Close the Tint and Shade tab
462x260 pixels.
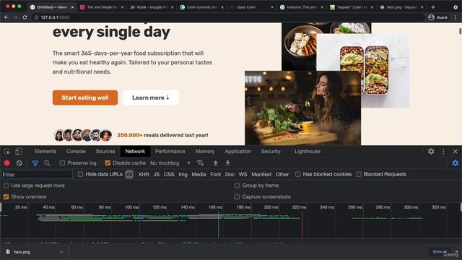coord(122,7)
